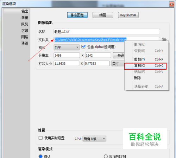Click the KeyShotVR button

click(128, 15)
